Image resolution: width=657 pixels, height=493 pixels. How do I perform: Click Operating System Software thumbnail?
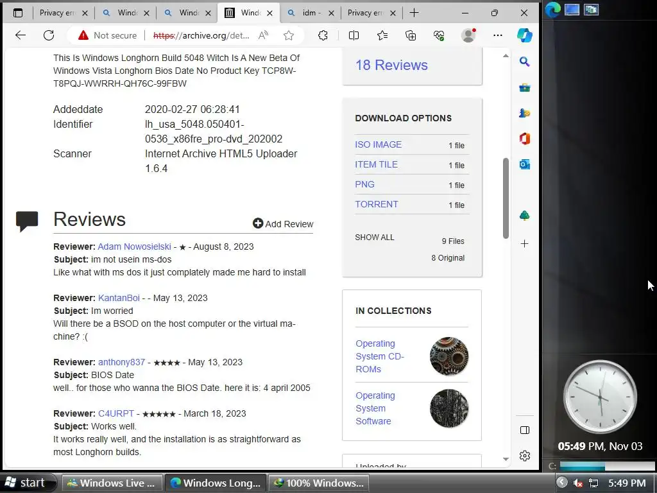(449, 408)
